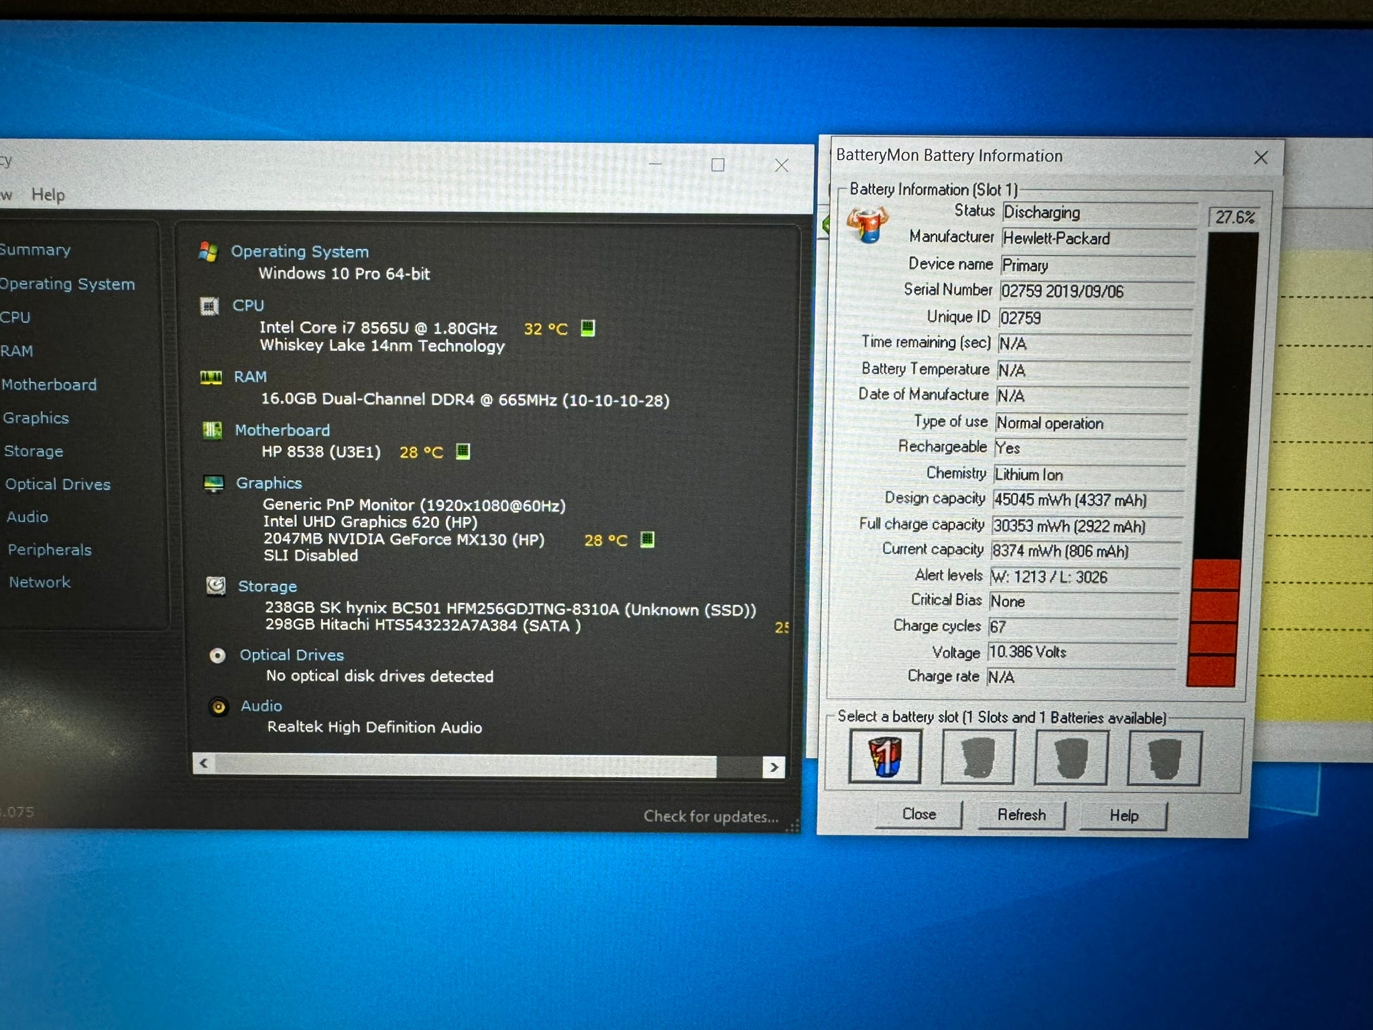Open CPU section in sidebar

[x=15, y=317]
